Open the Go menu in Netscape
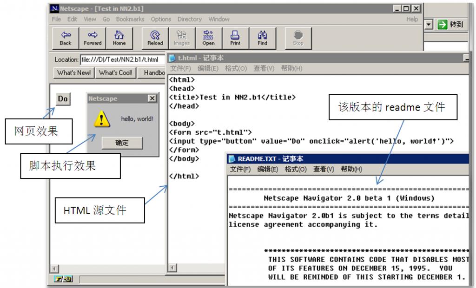Image resolution: width=476 pixels, height=288 pixels. [106, 19]
